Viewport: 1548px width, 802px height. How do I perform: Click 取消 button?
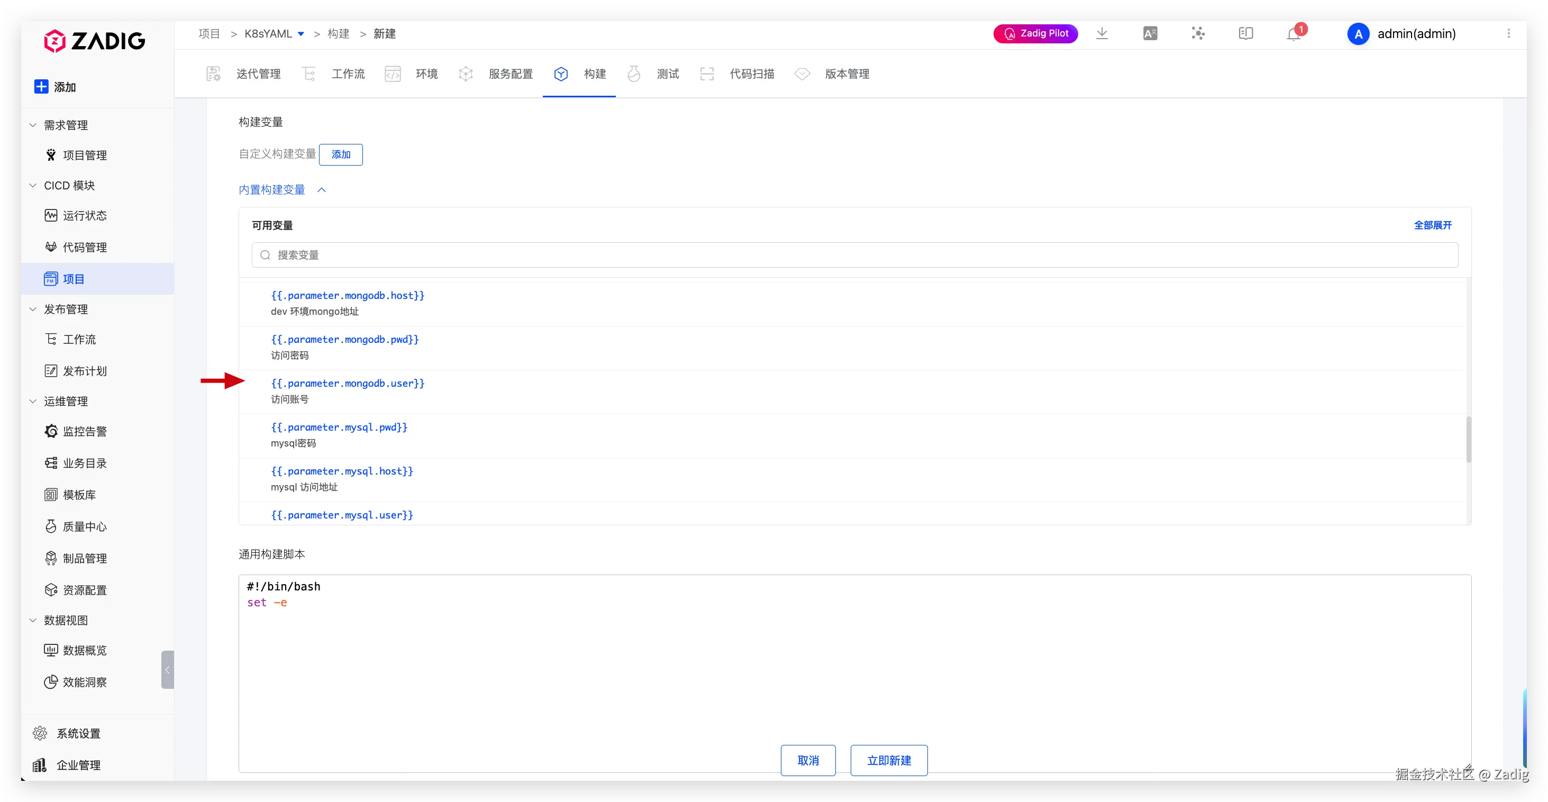click(808, 761)
